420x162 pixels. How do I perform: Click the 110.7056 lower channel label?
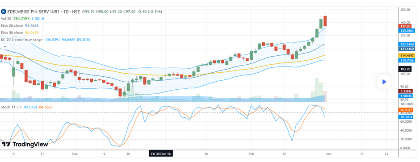(x=407, y=60)
